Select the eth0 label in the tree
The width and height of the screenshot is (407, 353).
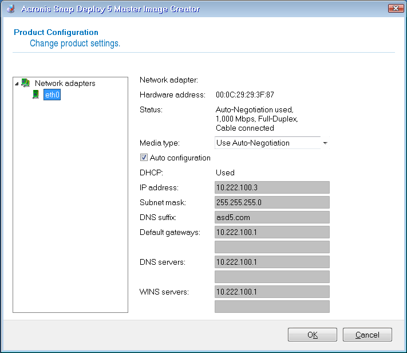click(x=52, y=95)
